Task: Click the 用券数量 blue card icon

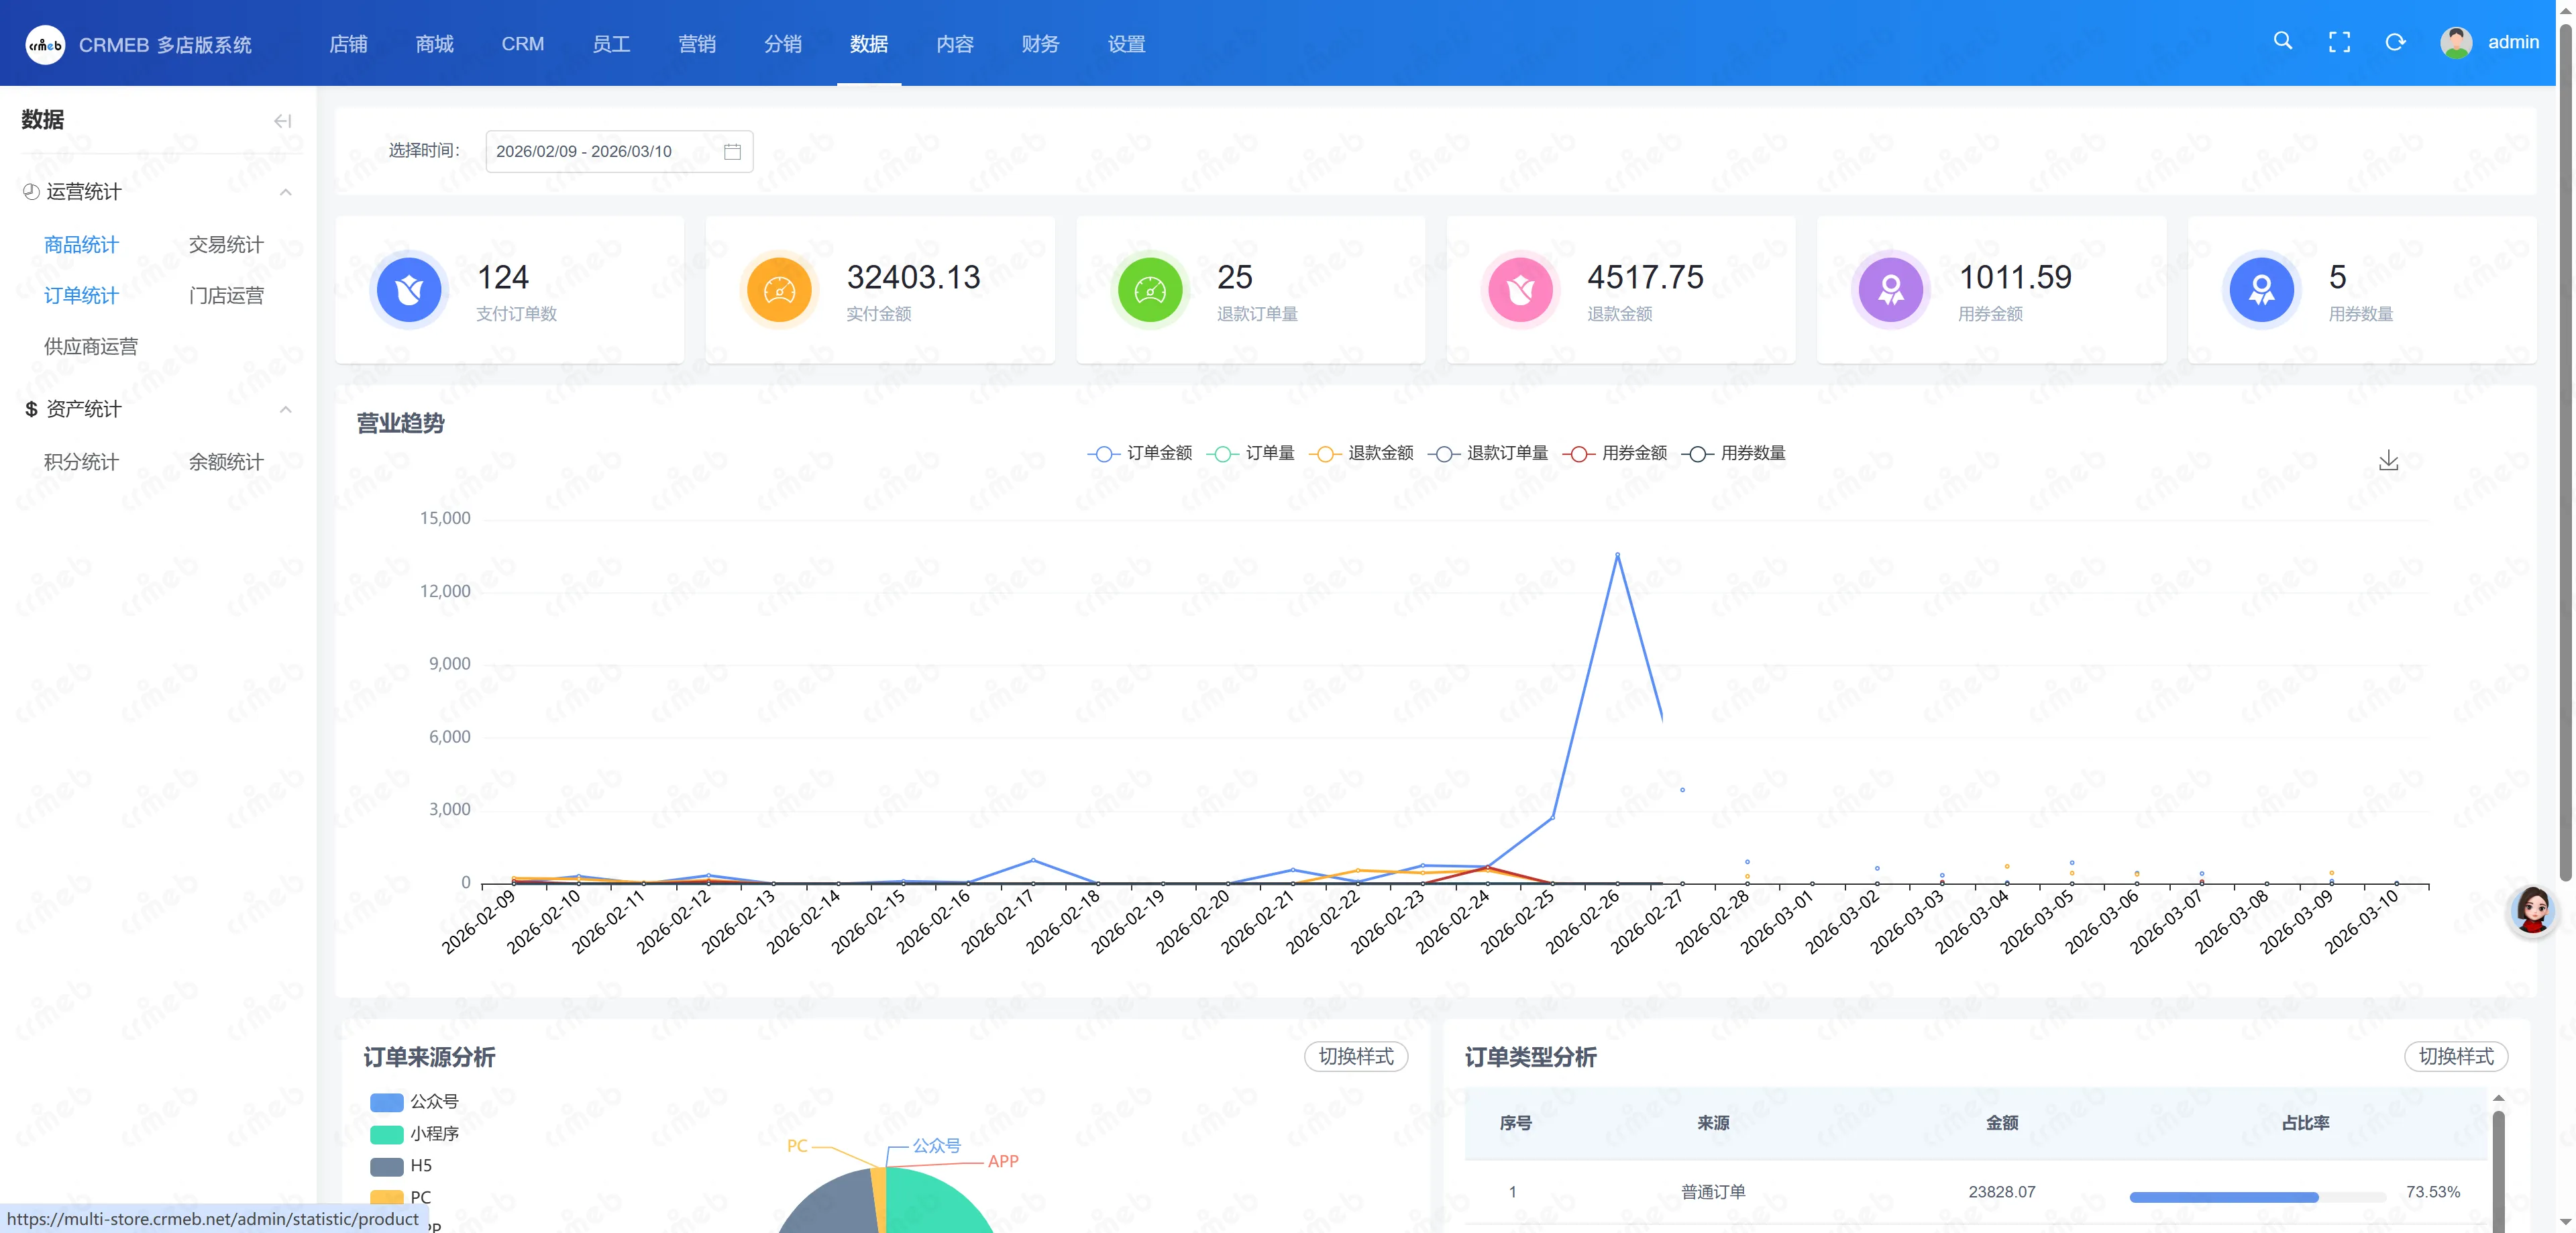Action: 2261,290
